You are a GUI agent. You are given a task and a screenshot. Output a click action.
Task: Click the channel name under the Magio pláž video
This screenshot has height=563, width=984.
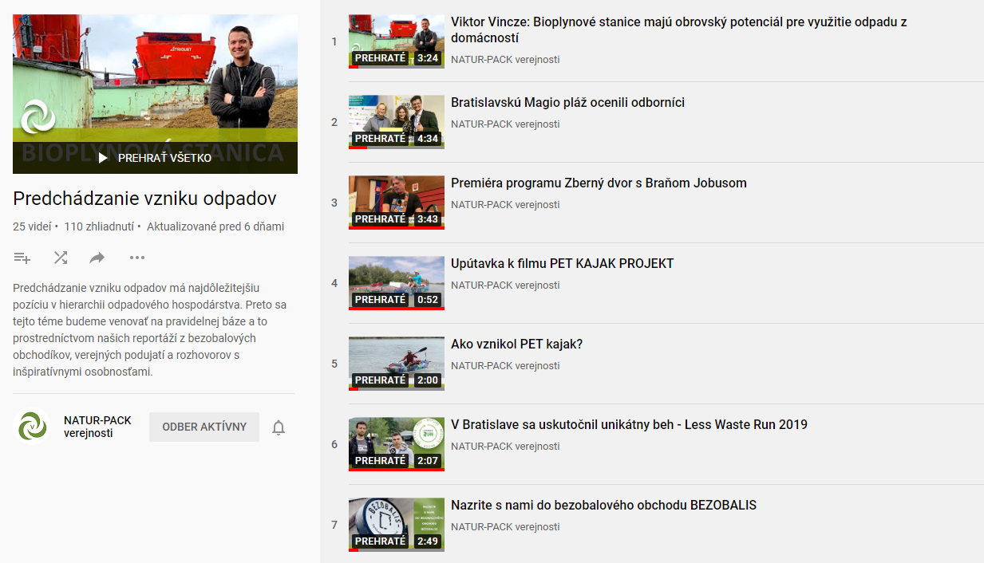[505, 124]
